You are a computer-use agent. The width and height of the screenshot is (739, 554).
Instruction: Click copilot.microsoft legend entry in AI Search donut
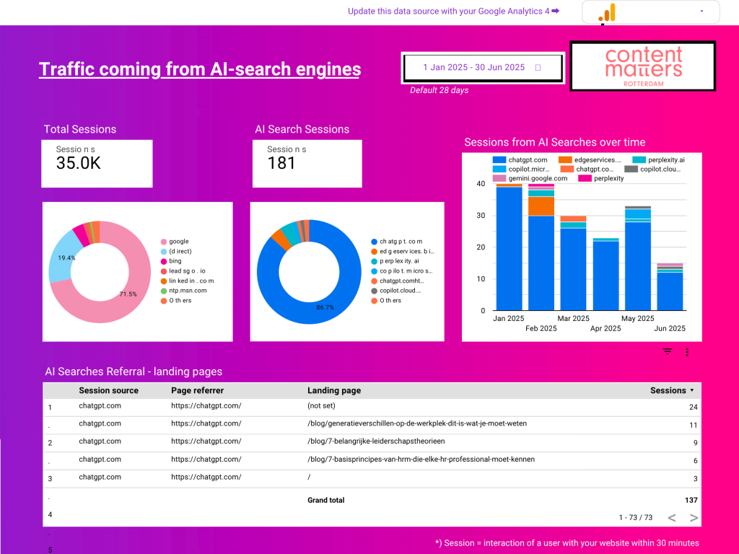(x=401, y=271)
